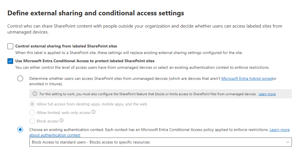Click 'Use Microsoft Entra Conditional Access' label text
The image size is (305, 154).
[x=85, y=61]
